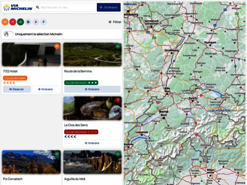Click the red Guide Michelin tag of Le Clos des Sens

click(81, 132)
